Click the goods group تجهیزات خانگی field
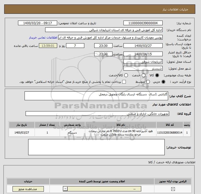Viewport: 201px width, 194px height. coord(97,114)
